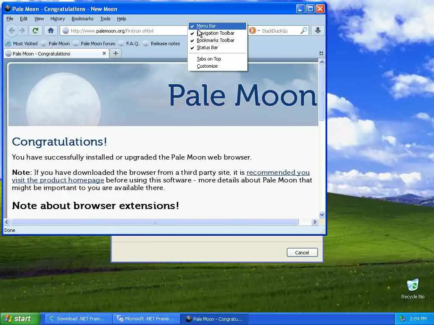Image resolution: width=434 pixels, height=325 pixels.
Task: Click Pale Moon - Congratu... taskbar button
Action: point(214,319)
